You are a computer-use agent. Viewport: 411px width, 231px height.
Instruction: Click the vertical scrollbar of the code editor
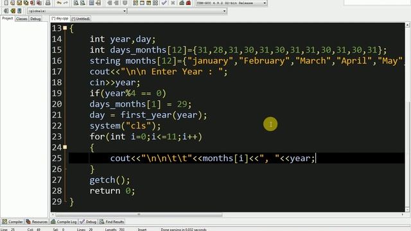coord(408,117)
